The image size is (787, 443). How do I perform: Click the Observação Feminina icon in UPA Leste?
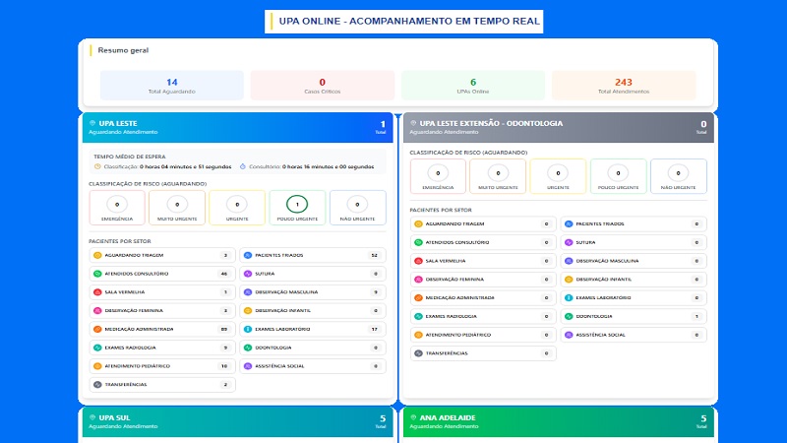click(x=97, y=310)
